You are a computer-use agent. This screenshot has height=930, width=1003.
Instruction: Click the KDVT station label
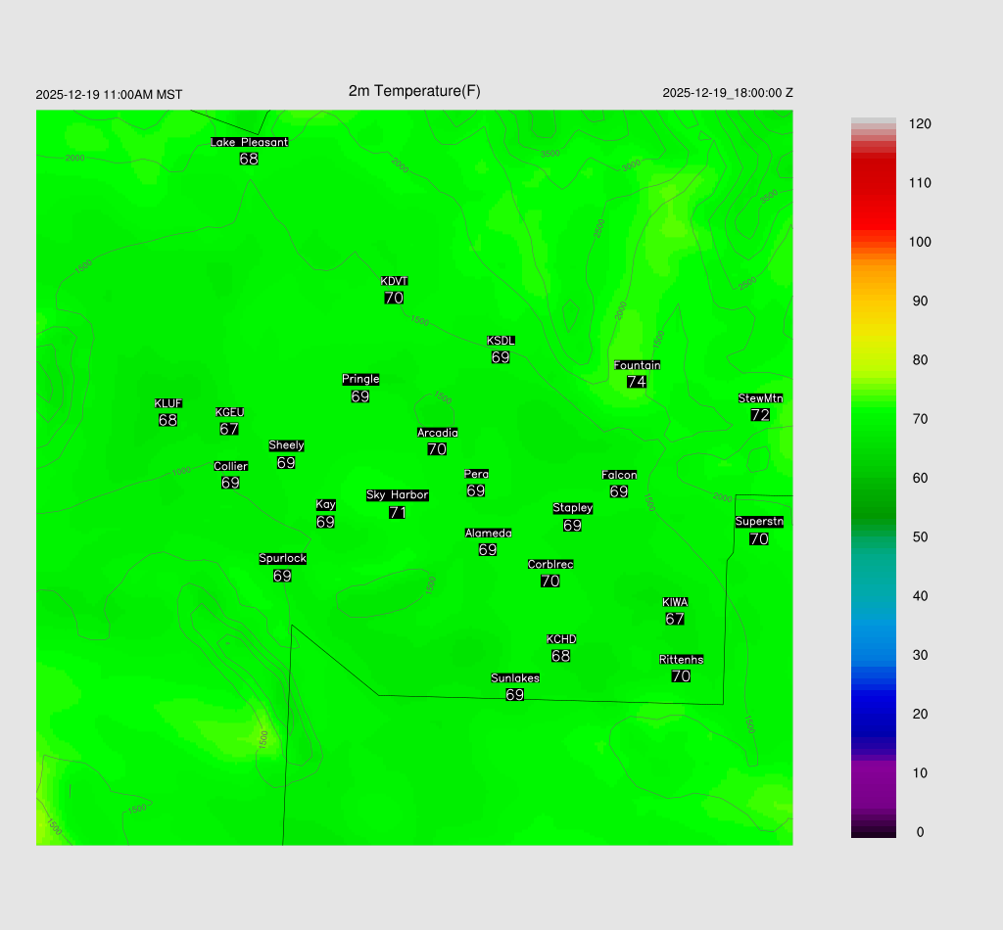coord(394,282)
